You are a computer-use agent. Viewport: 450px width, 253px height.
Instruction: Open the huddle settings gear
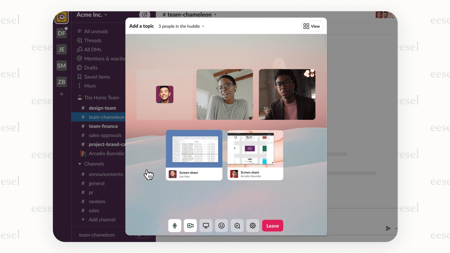pyautogui.click(x=253, y=225)
